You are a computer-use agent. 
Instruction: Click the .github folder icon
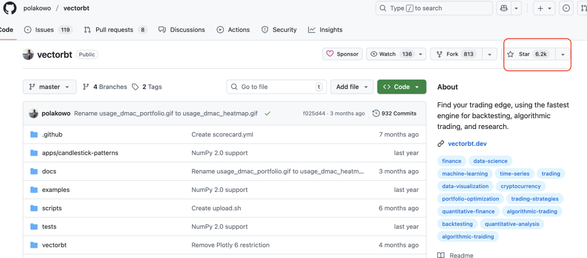(x=34, y=134)
